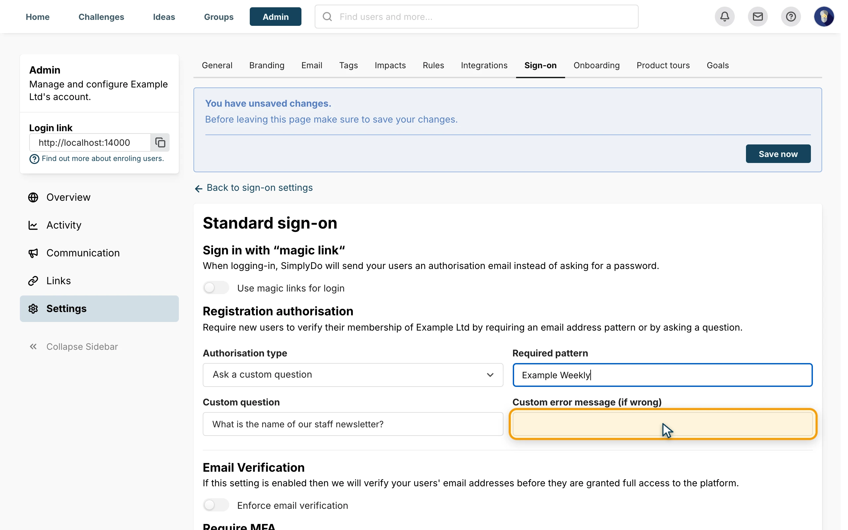This screenshot has width=848, height=530.
Task: Click the Admin navigation button
Action: (x=275, y=17)
